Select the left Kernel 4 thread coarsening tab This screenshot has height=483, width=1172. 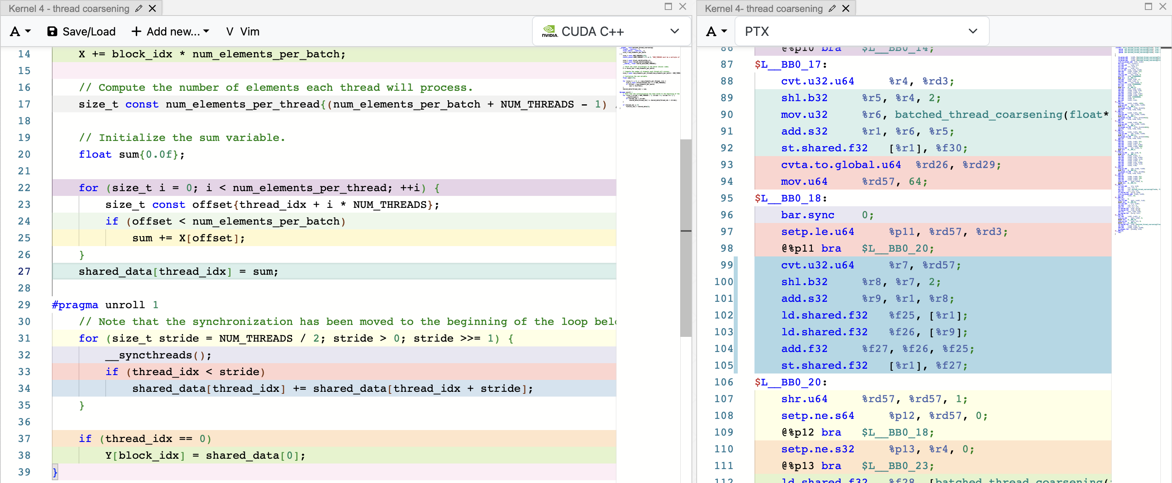click(68, 8)
